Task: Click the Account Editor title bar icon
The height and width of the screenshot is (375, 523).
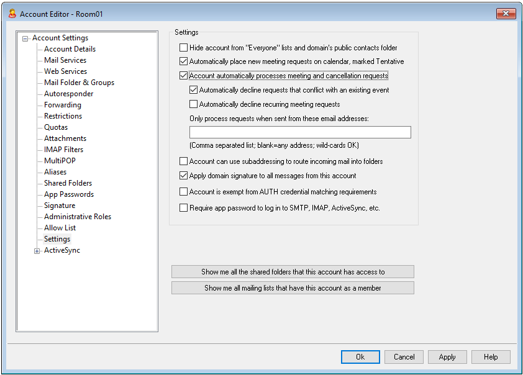Action: point(12,14)
